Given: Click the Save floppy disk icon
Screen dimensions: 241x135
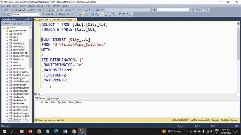Looking at the screenshot, I should pyautogui.click(x=20, y=10).
